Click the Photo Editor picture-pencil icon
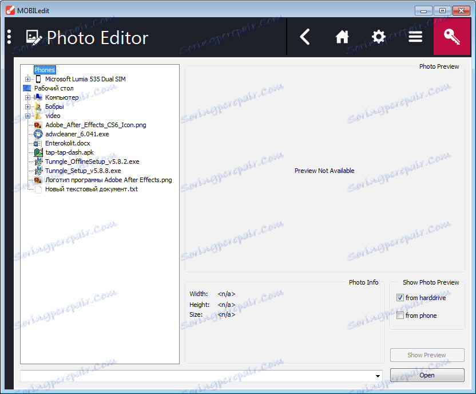Image resolution: width=476 pixels, height=394 pixels. 34,37
